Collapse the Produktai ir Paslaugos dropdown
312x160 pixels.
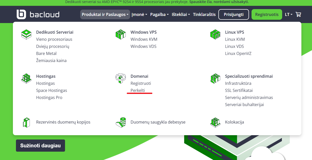(x=105, y=14)
